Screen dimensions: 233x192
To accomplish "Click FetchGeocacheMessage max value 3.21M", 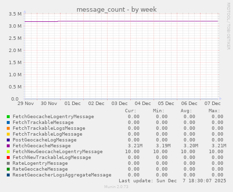I will coord(219,146).
